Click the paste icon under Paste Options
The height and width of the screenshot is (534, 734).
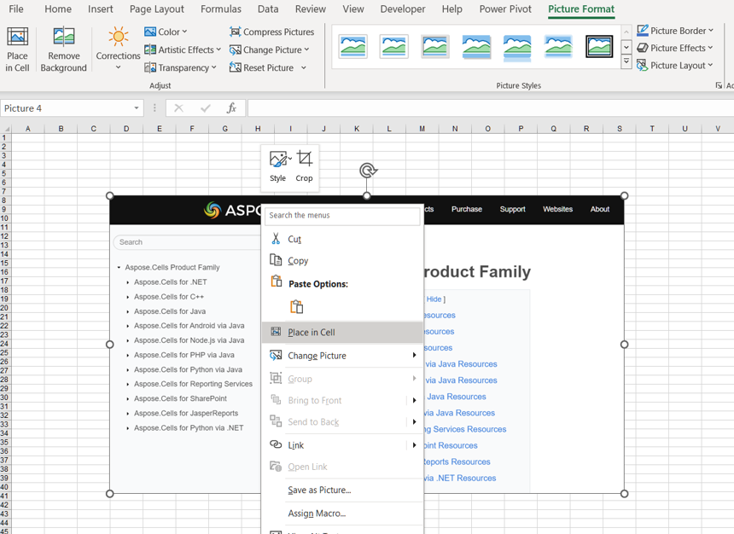[296, 307]
